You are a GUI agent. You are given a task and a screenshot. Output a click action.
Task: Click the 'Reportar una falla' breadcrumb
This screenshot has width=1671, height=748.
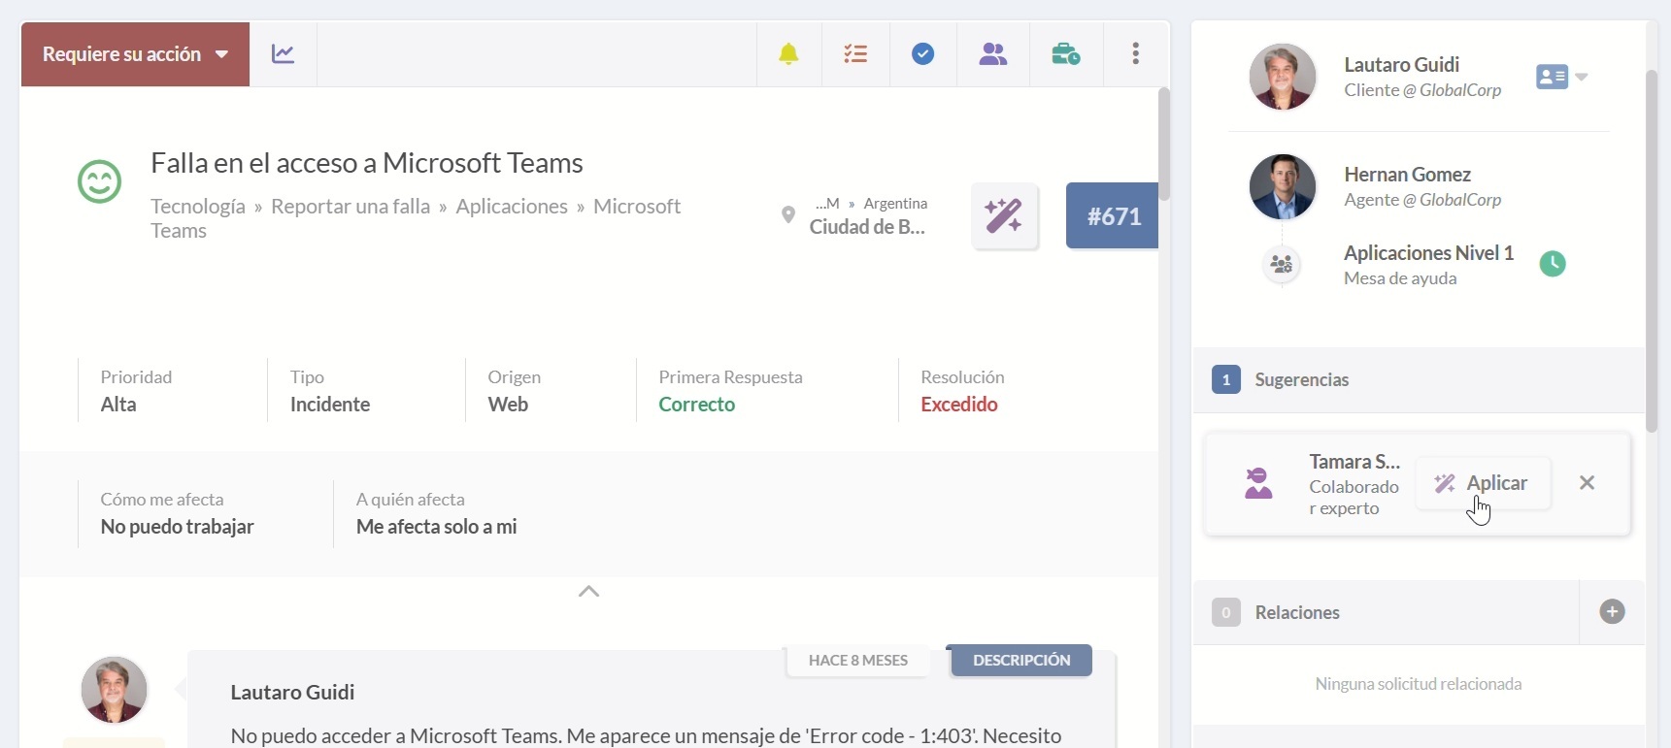point(351,206)
